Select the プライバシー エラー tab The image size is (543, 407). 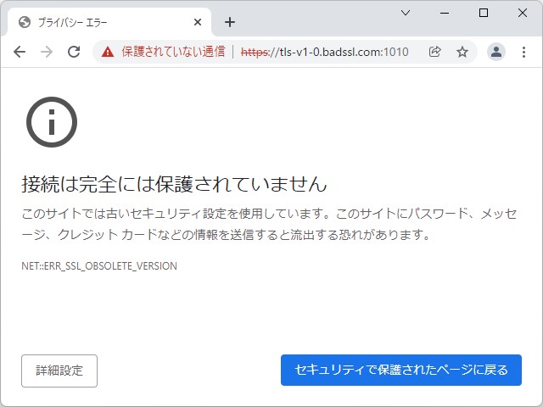[109, 22]
